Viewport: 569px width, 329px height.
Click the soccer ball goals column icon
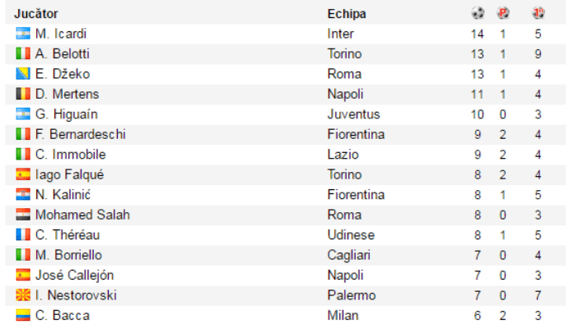(478, 13)
